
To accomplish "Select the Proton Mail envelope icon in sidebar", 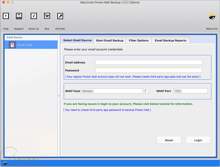I will (12, 45).
